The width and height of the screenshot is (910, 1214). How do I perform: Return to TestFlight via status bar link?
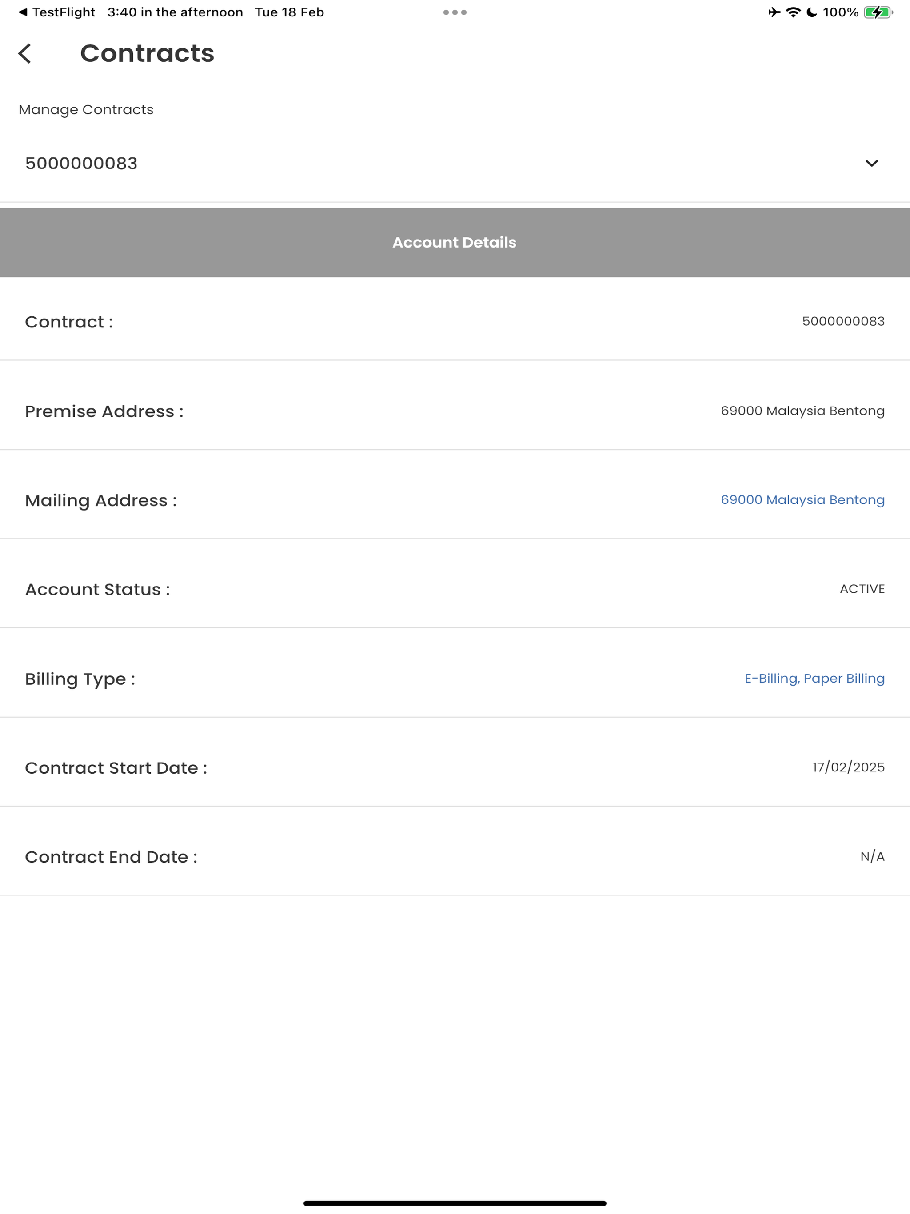(x=56, y=12)
